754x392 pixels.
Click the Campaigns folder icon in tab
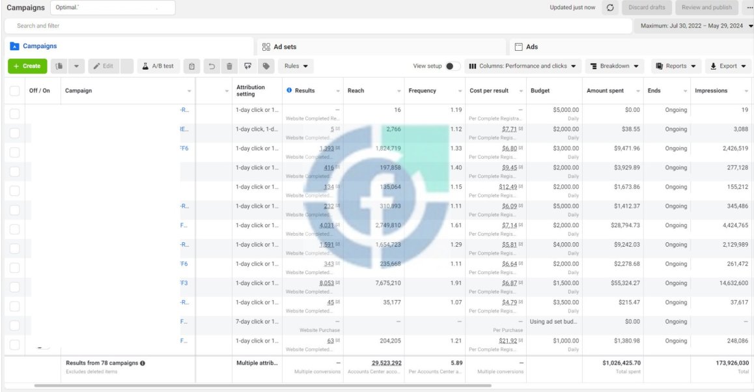click(x=14, y=46)
